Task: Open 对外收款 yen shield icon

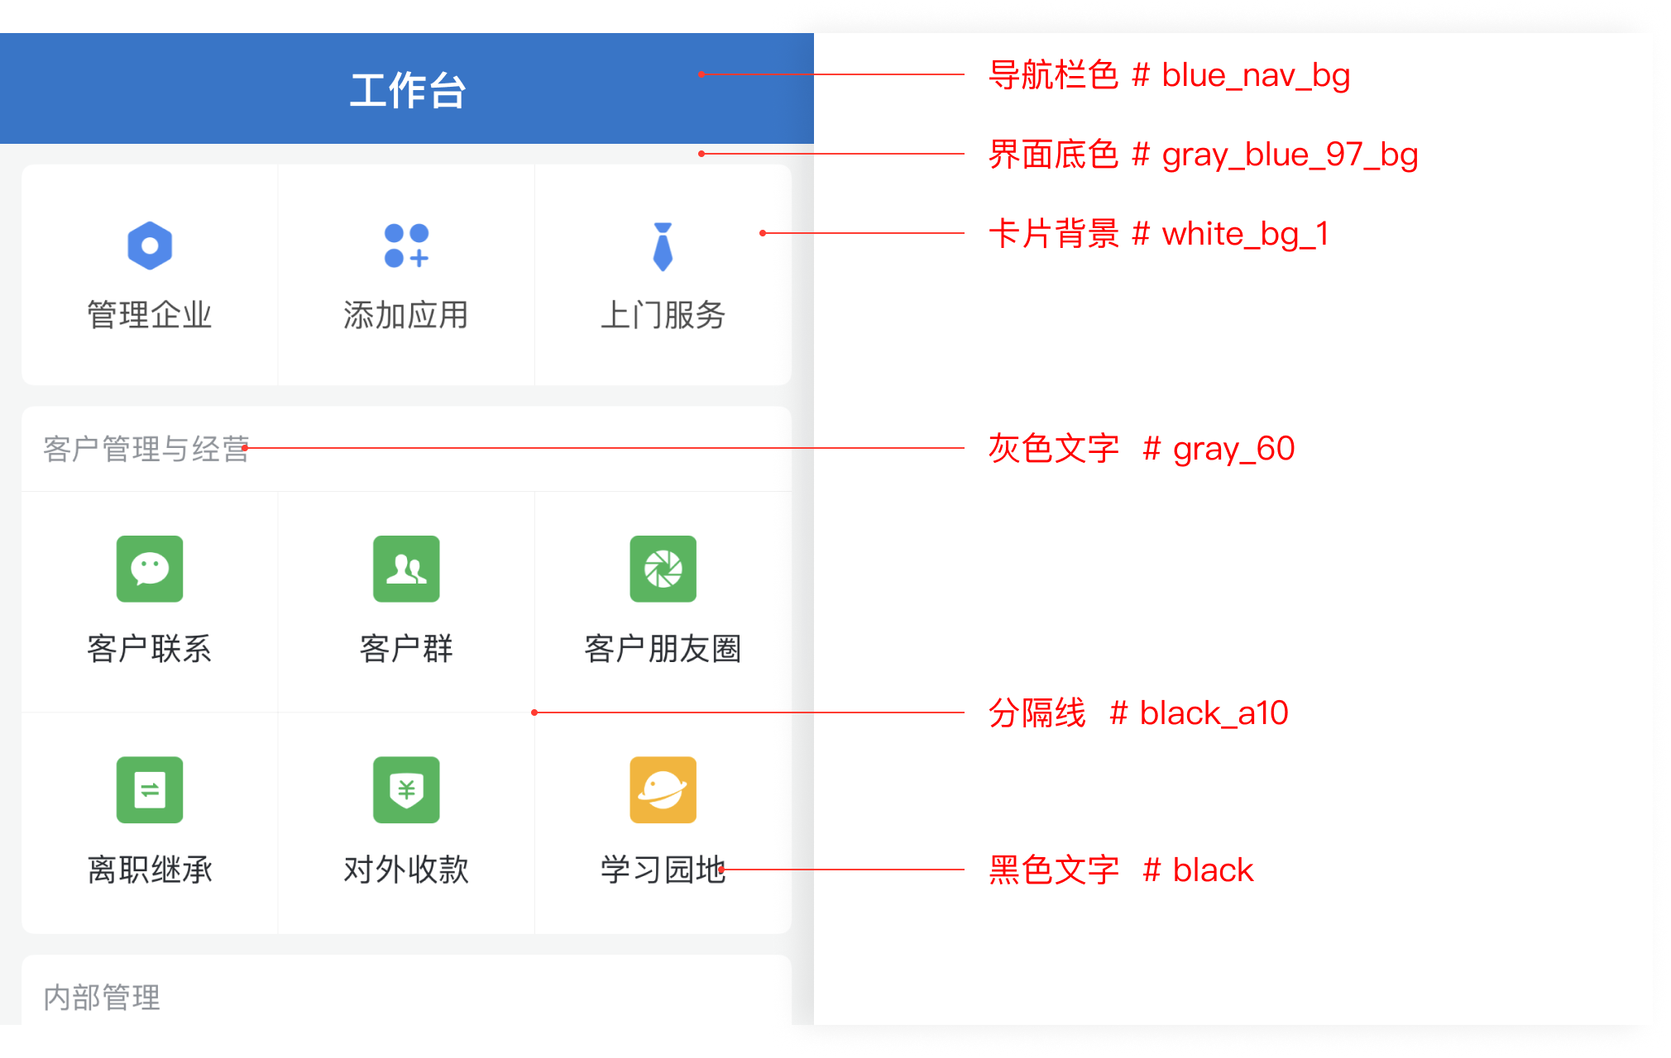Action: pos(406,789)
